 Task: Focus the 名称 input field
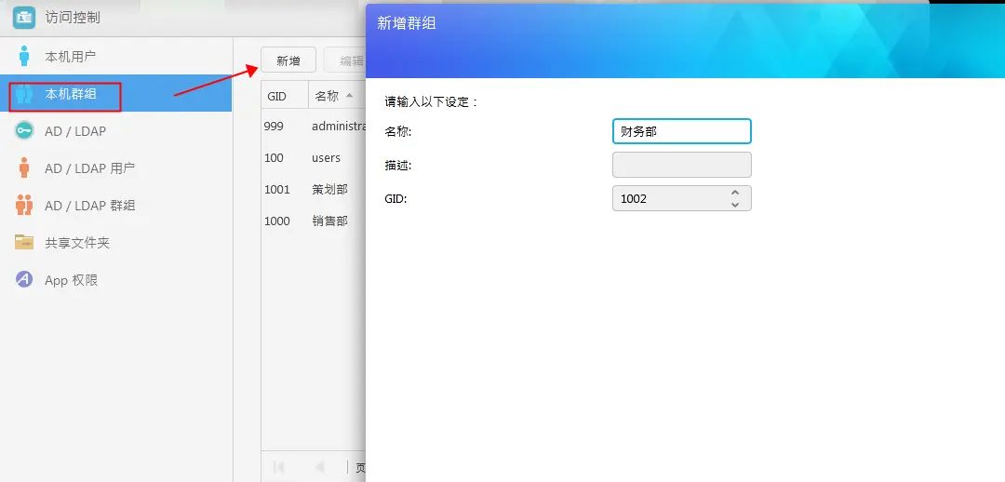[681, 131]
